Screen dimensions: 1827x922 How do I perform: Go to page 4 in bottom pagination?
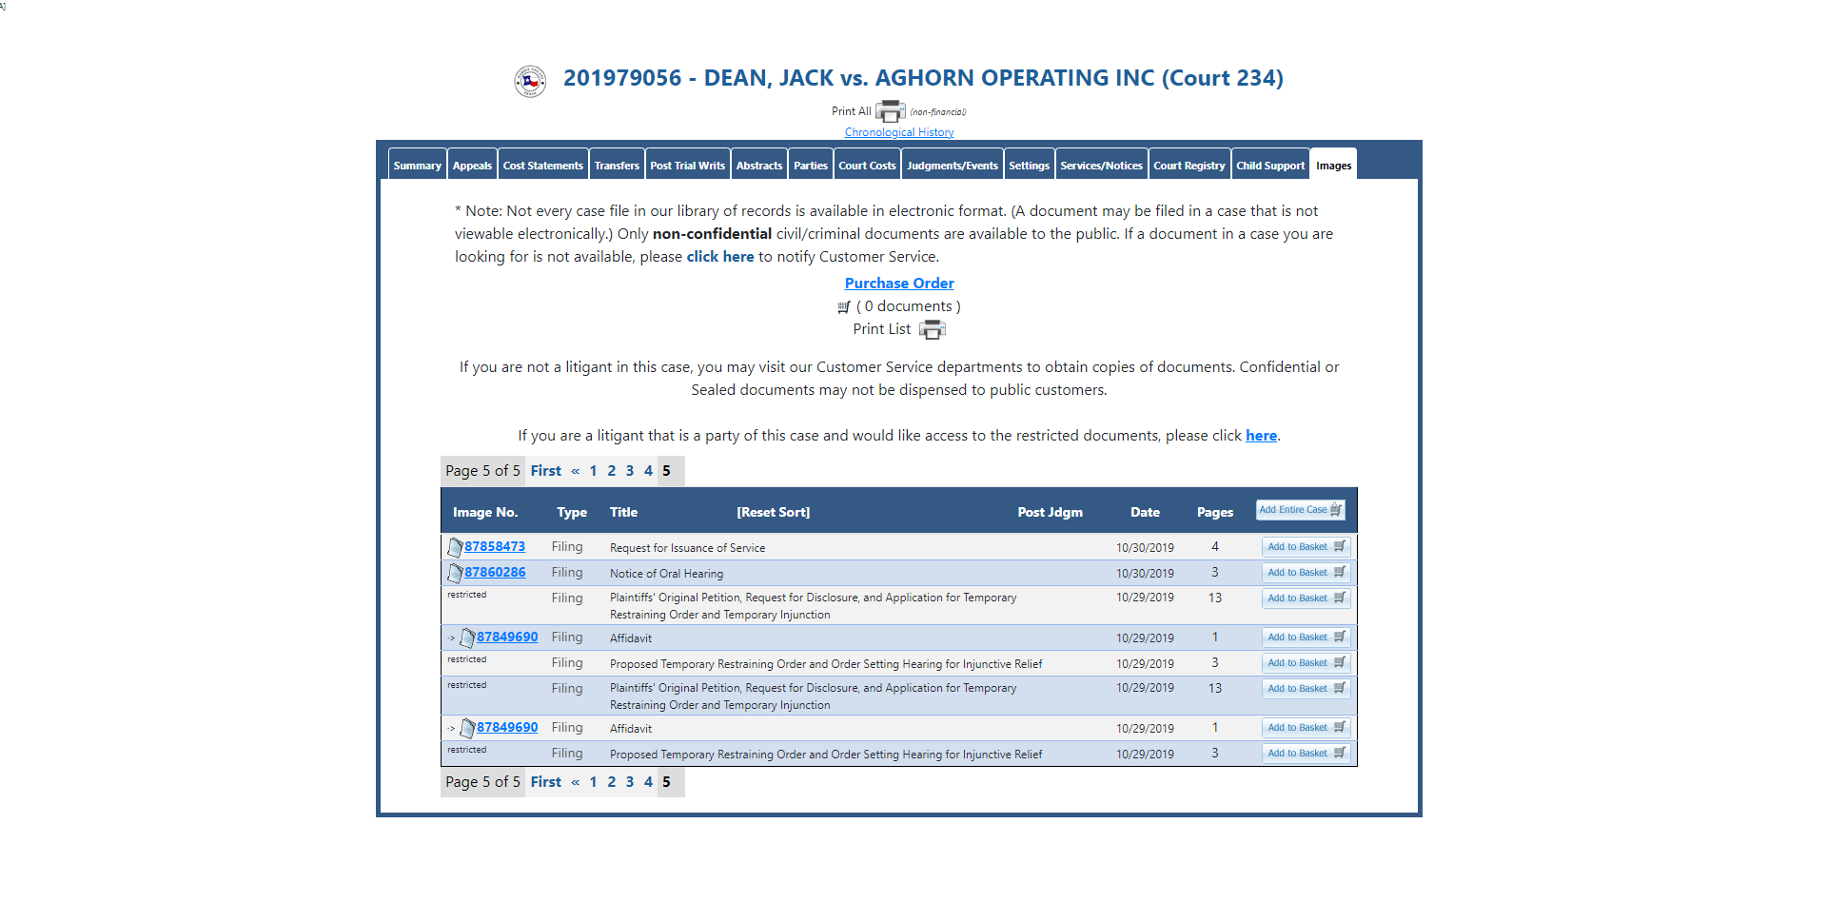coord(648,782)
